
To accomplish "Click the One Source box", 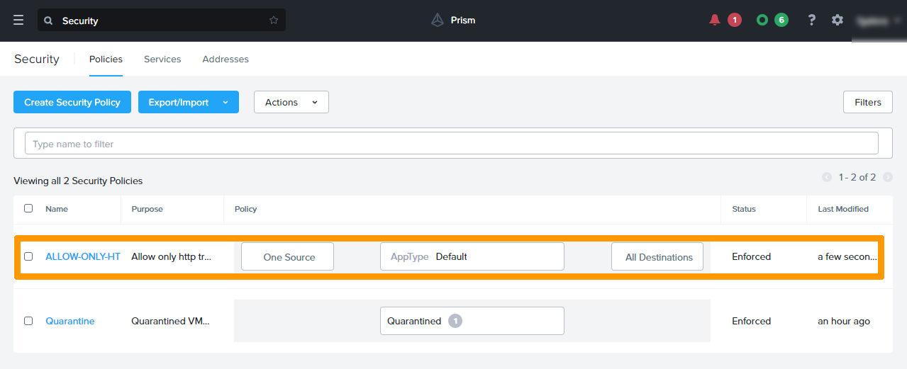I will click(x=287, y=256).
